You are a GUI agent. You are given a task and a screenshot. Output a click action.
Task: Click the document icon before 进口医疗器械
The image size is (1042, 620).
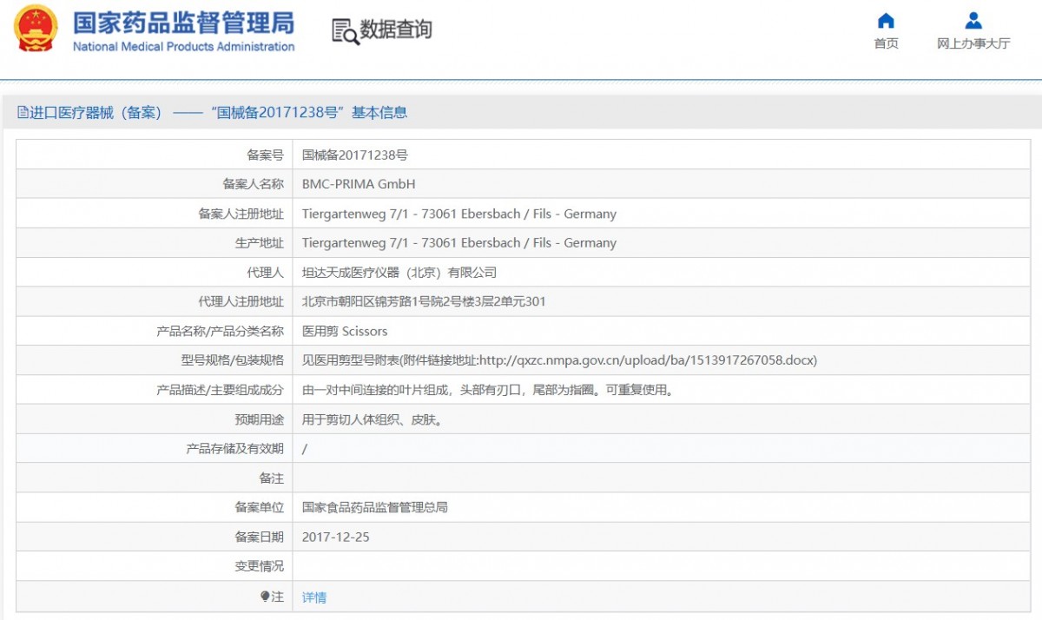(23, 113)
